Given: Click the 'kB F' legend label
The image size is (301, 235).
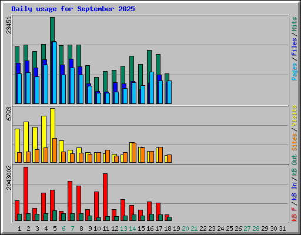Looking at the screenshot, I should pyautogui.click(x=295, y=214).
